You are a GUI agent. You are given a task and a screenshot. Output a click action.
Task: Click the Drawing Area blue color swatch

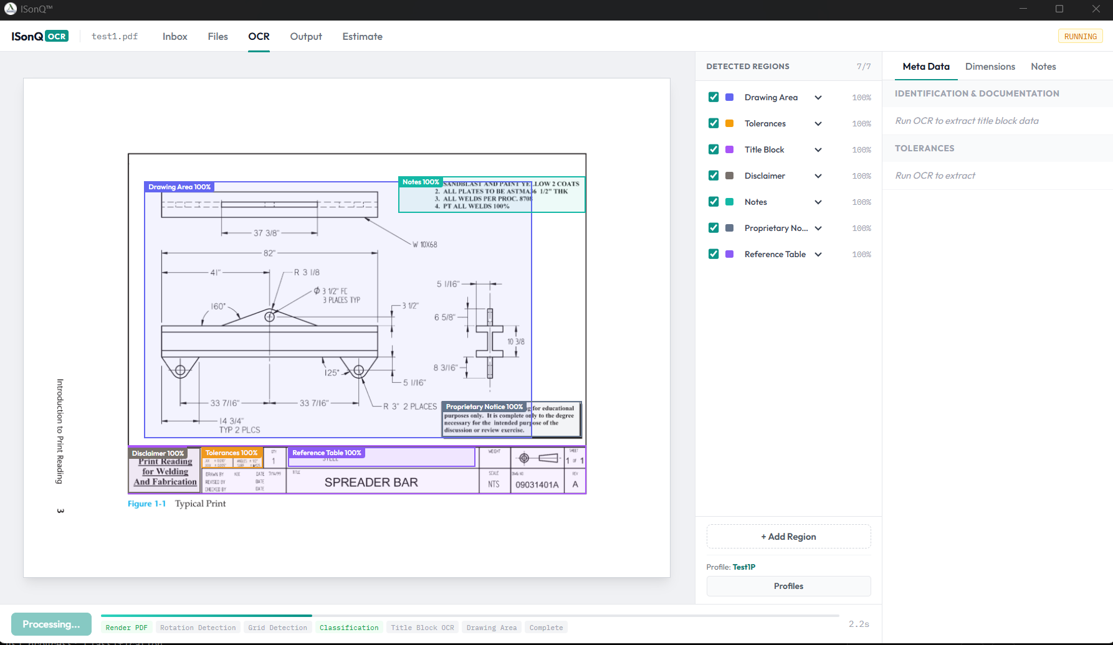[729, 97]
